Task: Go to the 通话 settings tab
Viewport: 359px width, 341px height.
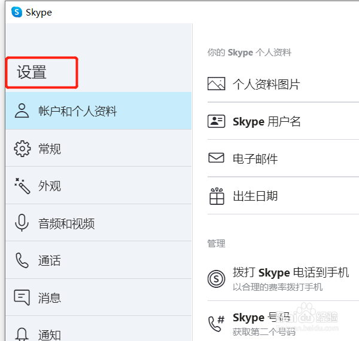Action: 99,260
